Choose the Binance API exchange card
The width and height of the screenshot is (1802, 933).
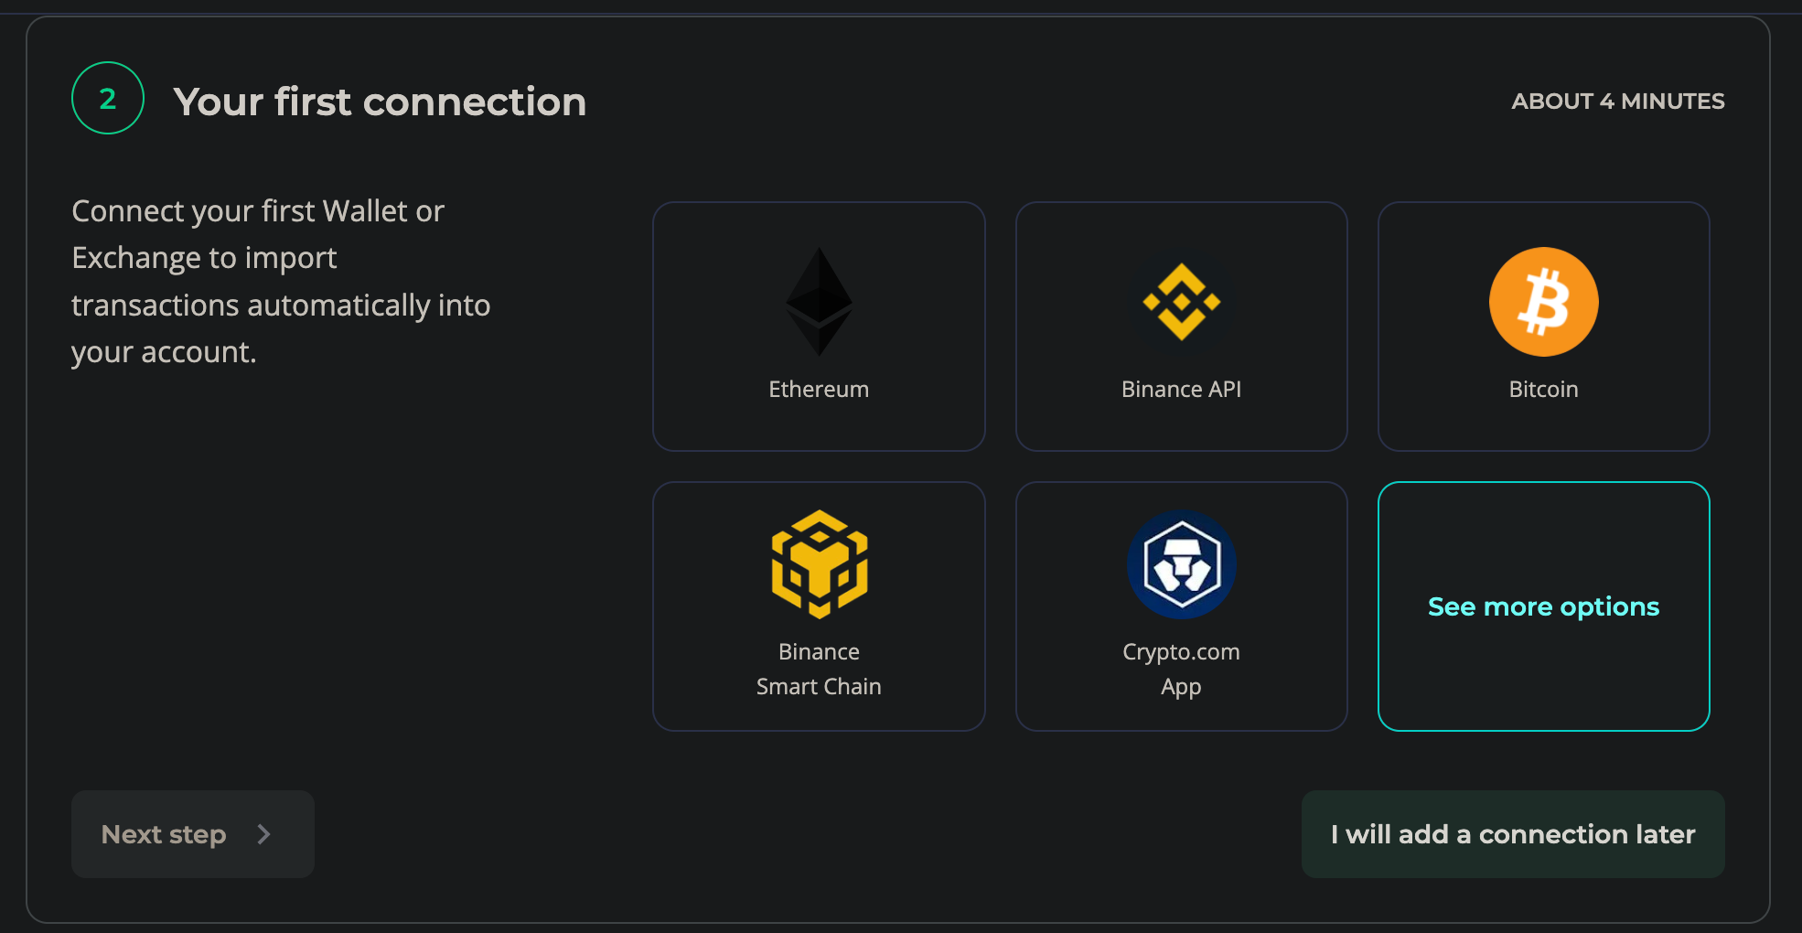[1181, 327]
